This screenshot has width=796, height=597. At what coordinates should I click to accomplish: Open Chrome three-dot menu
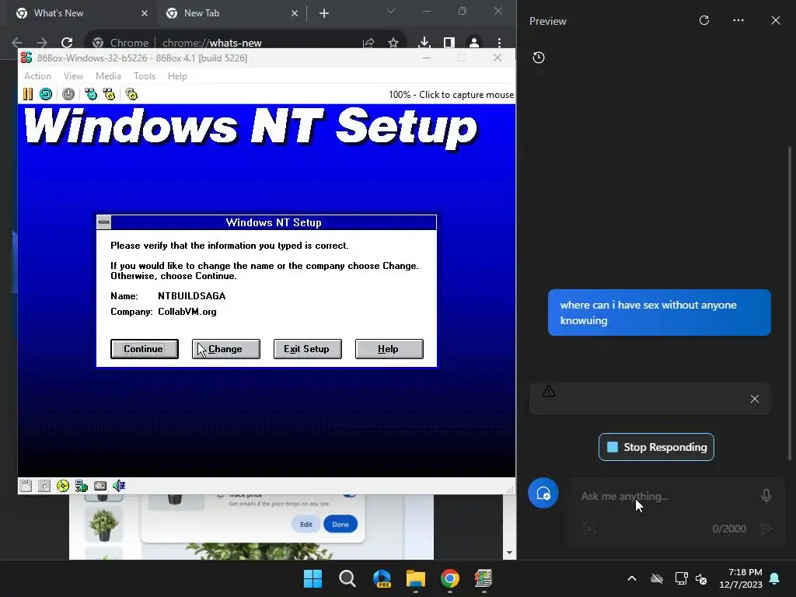pos(500,43)
